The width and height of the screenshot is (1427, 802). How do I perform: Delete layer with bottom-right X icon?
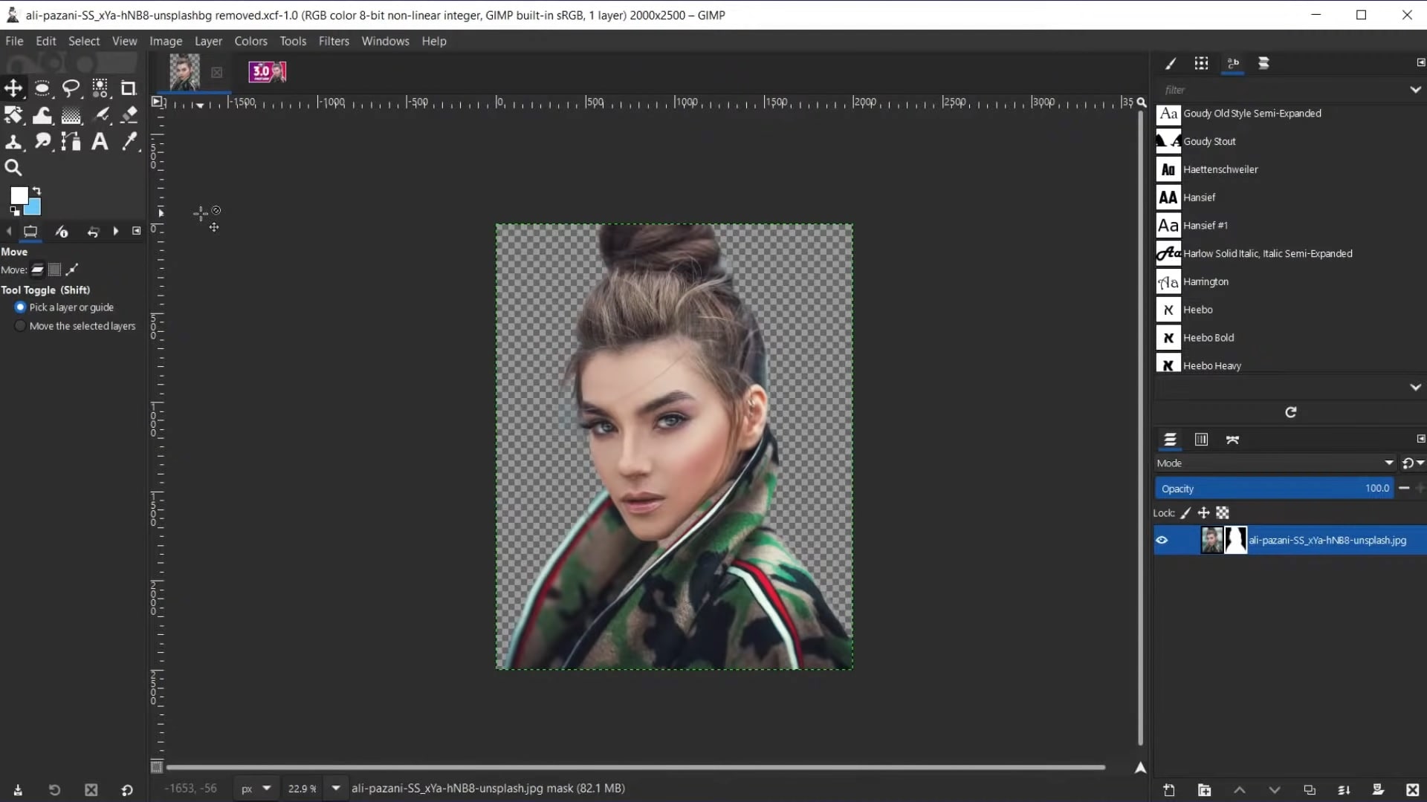click(1412, 790)
